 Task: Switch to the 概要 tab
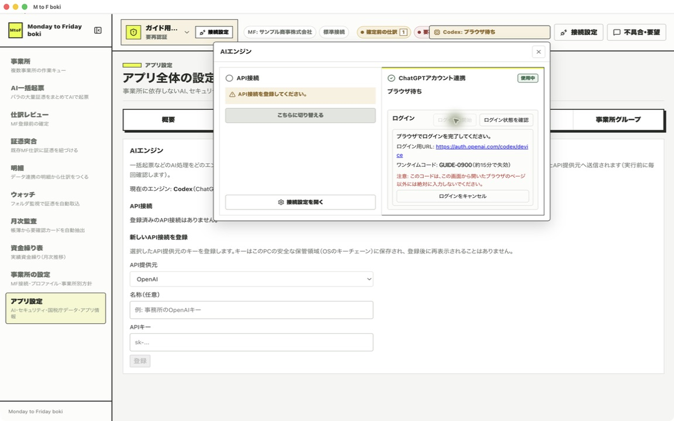(168, 120)
